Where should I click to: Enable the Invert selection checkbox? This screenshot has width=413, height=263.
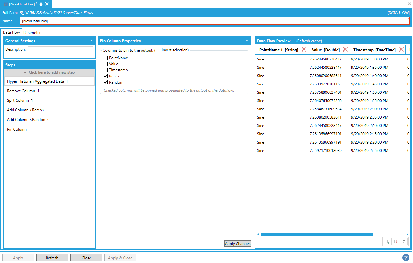point(158,50)
